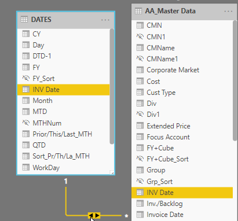Image resolution: width=238 pixels, height=221 pixels.
Task: Click the column icon of highlighted INV Date in DATES
Action: pos(26,90)
